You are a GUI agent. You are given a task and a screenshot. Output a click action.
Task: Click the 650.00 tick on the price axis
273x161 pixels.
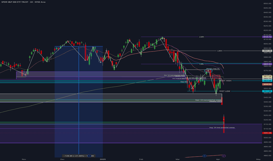tap(267, 4)
